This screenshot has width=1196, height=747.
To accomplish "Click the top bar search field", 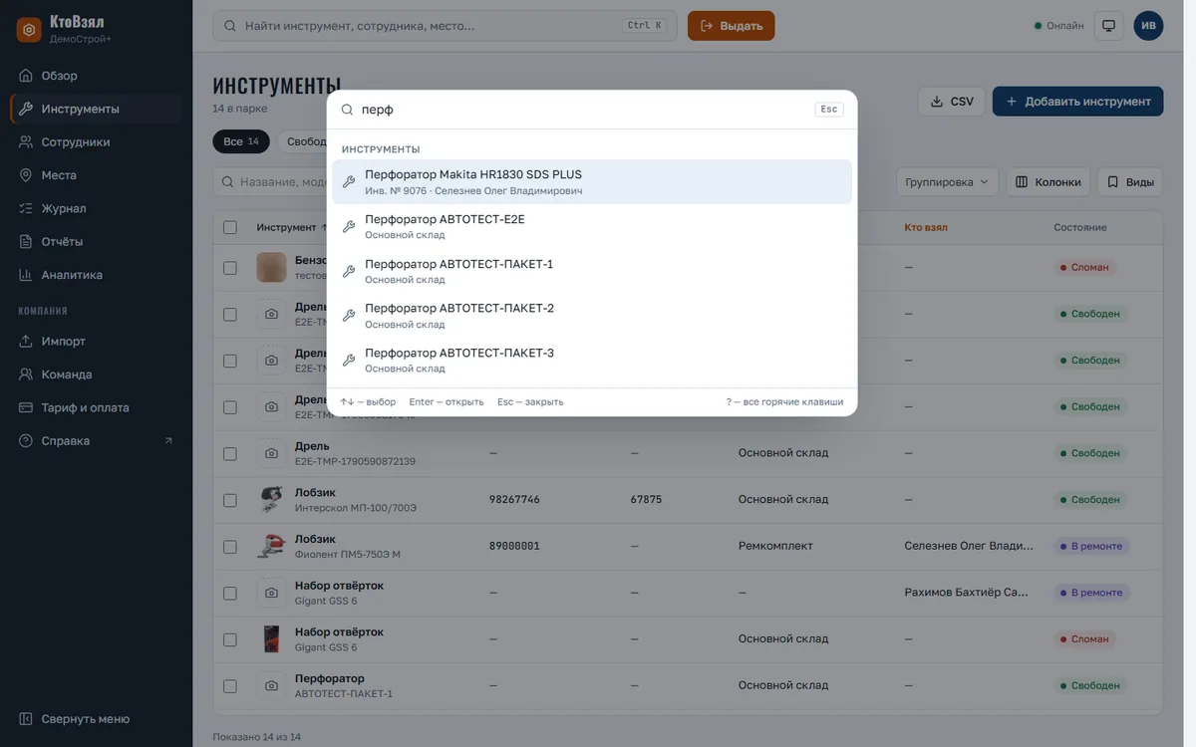I will coord(445,26).
